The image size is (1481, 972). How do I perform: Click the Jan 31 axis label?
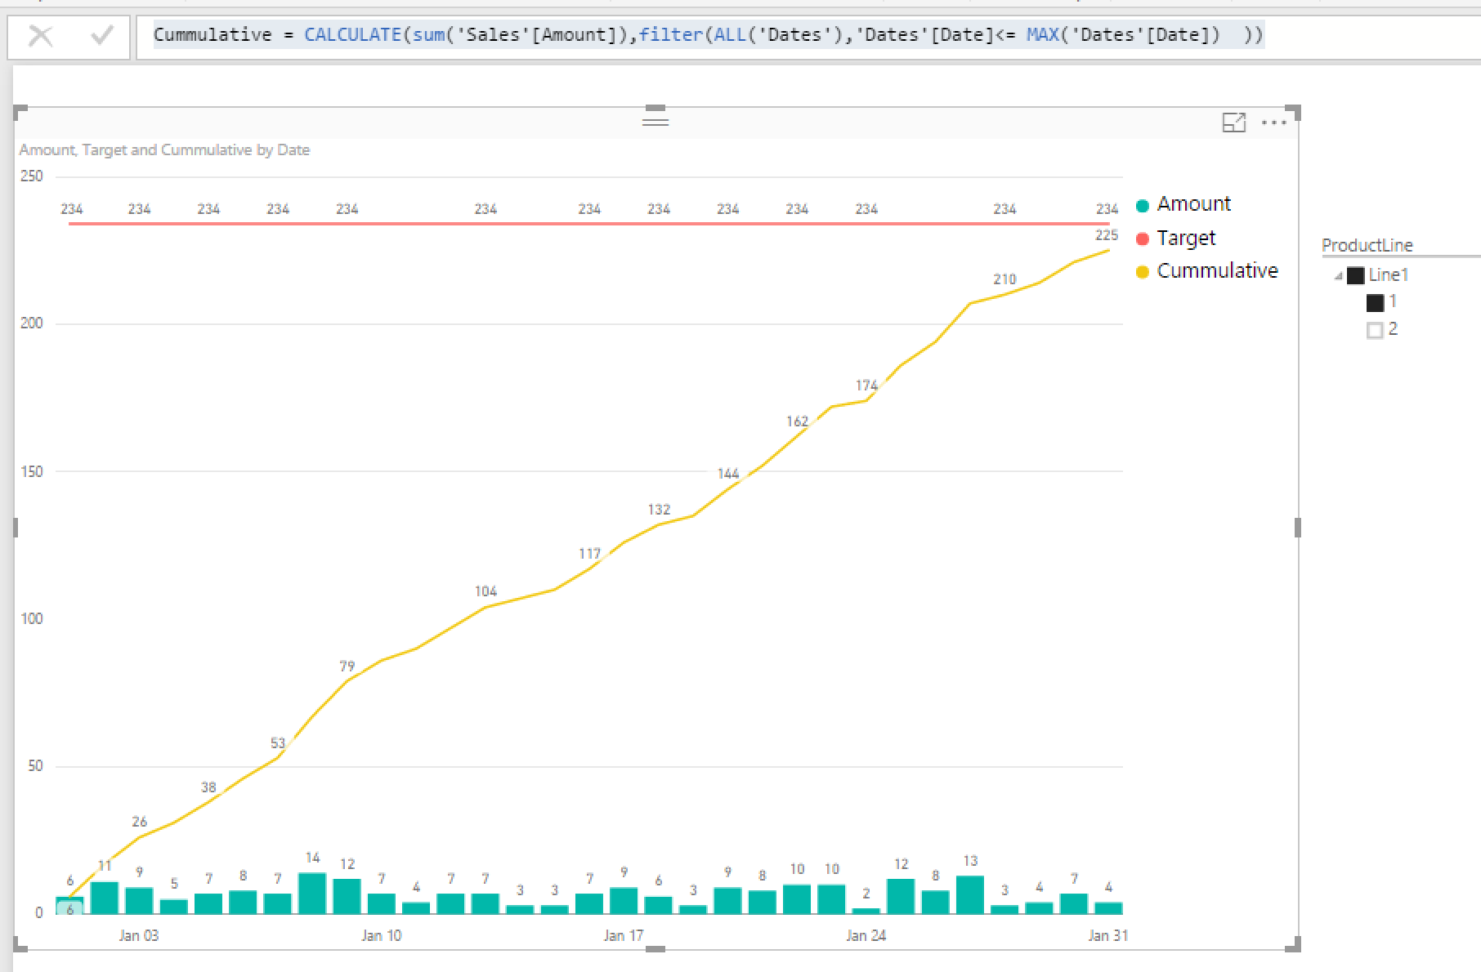point(1108,935)
